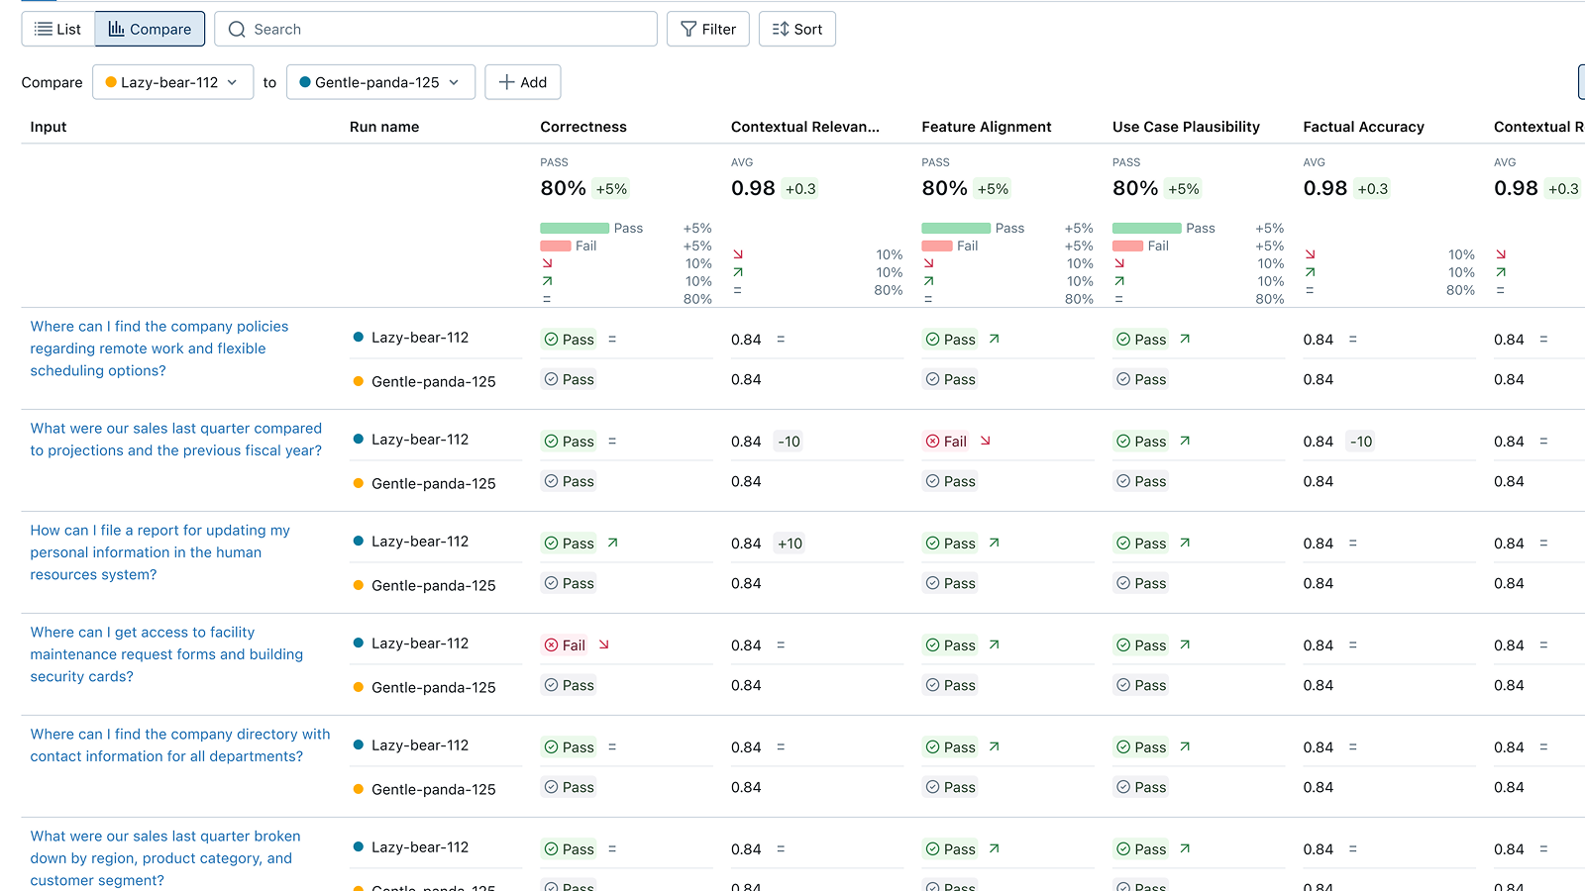Click the red downward trend arrow in Correctness summary

coord(547,263)
